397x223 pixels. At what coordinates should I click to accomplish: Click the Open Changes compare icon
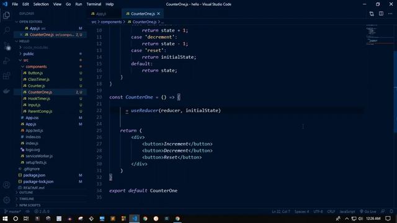(x=372, y=14)
